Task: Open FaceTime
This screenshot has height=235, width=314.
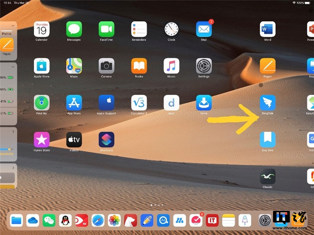Action: tap(107, 29)
